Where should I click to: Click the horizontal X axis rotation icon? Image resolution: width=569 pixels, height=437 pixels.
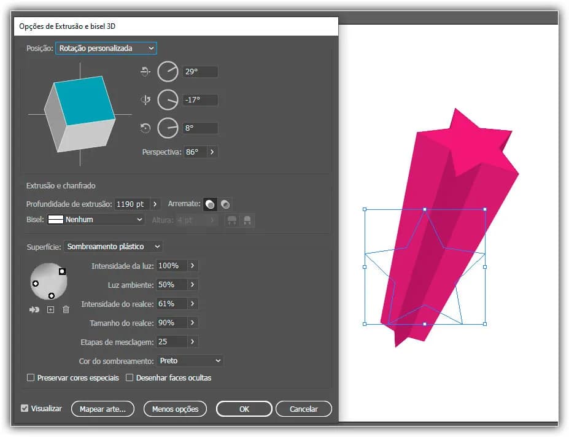(x=145, y=71)
